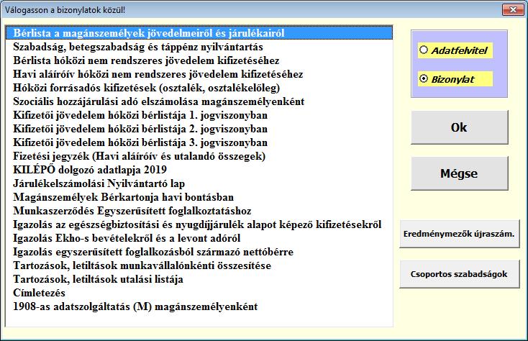This screenshot has height=341, width=528.
Task: Select Szabadság, betegszabadság és táppénz nyilvántartás
Action: (199, 47)
